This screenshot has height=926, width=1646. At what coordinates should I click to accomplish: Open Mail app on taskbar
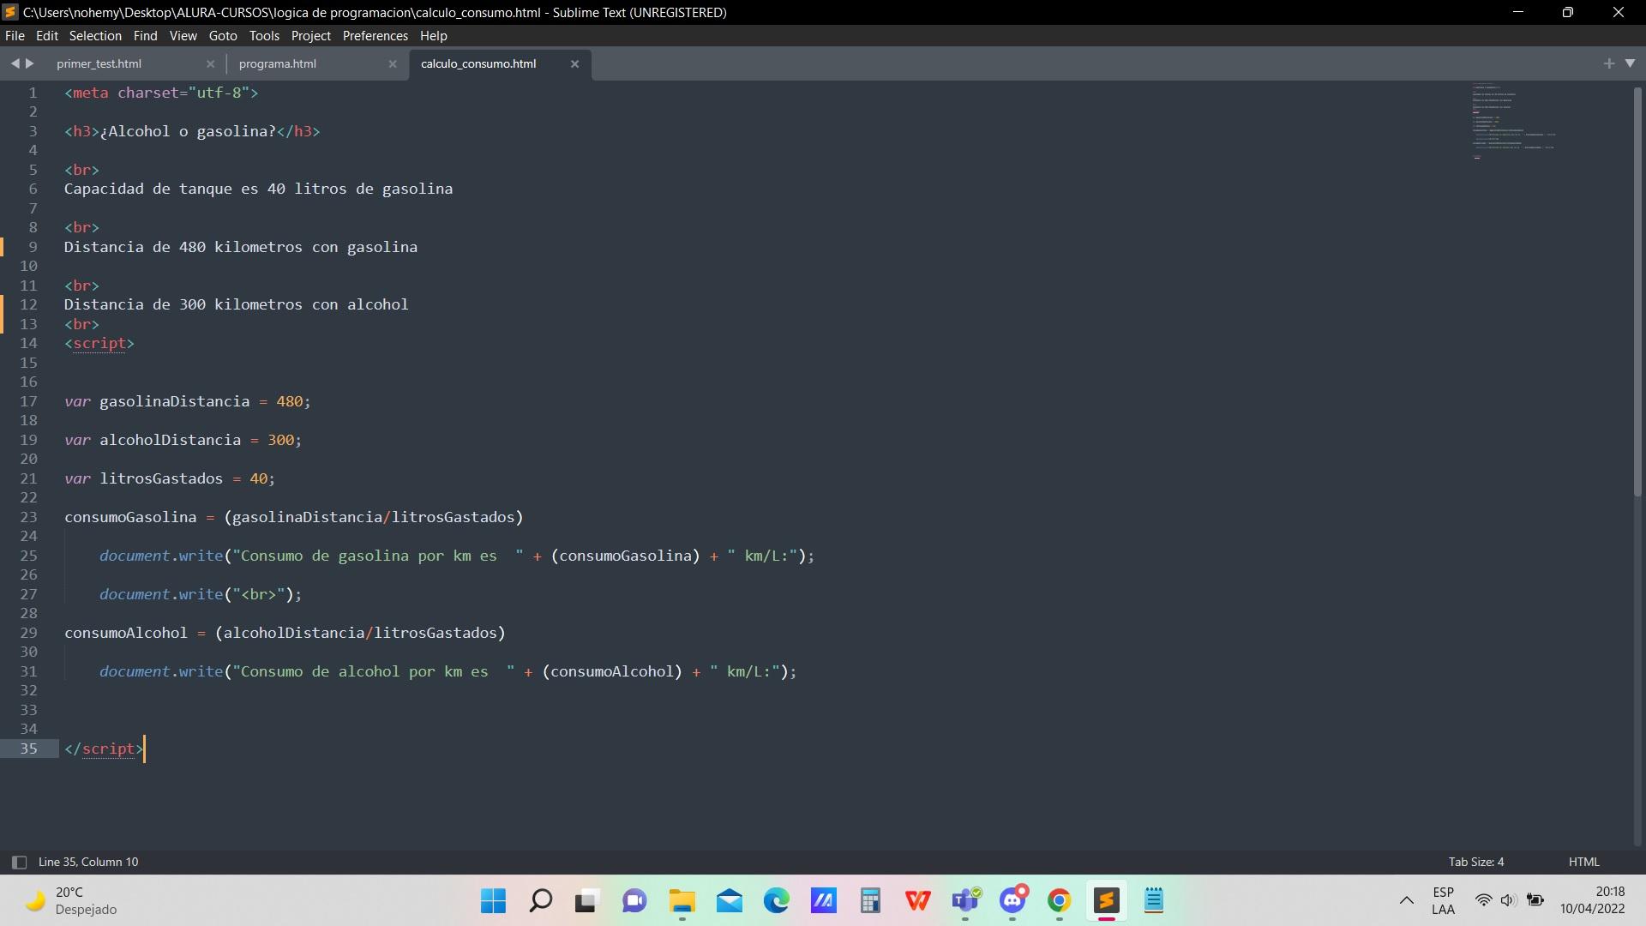[730, 900]
